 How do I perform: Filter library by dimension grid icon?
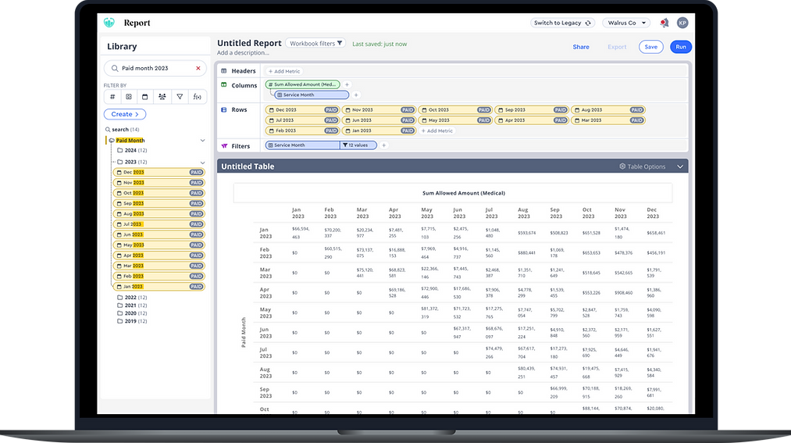click(129, 96)
